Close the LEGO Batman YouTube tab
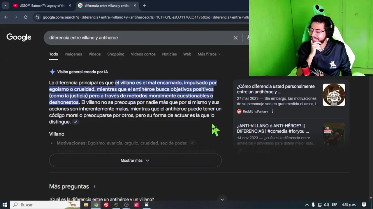 tap(70, 6)
